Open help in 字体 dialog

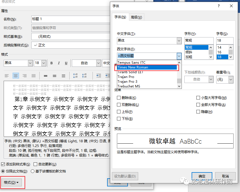pos(219,6)
